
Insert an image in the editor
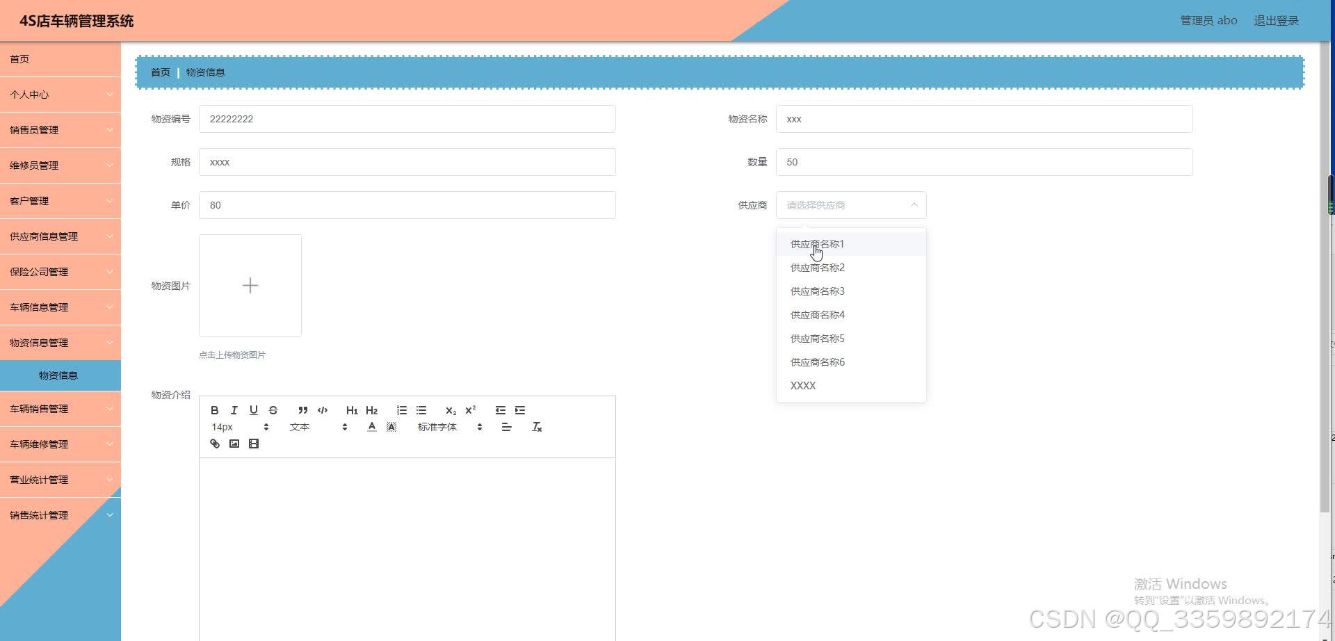234,444
